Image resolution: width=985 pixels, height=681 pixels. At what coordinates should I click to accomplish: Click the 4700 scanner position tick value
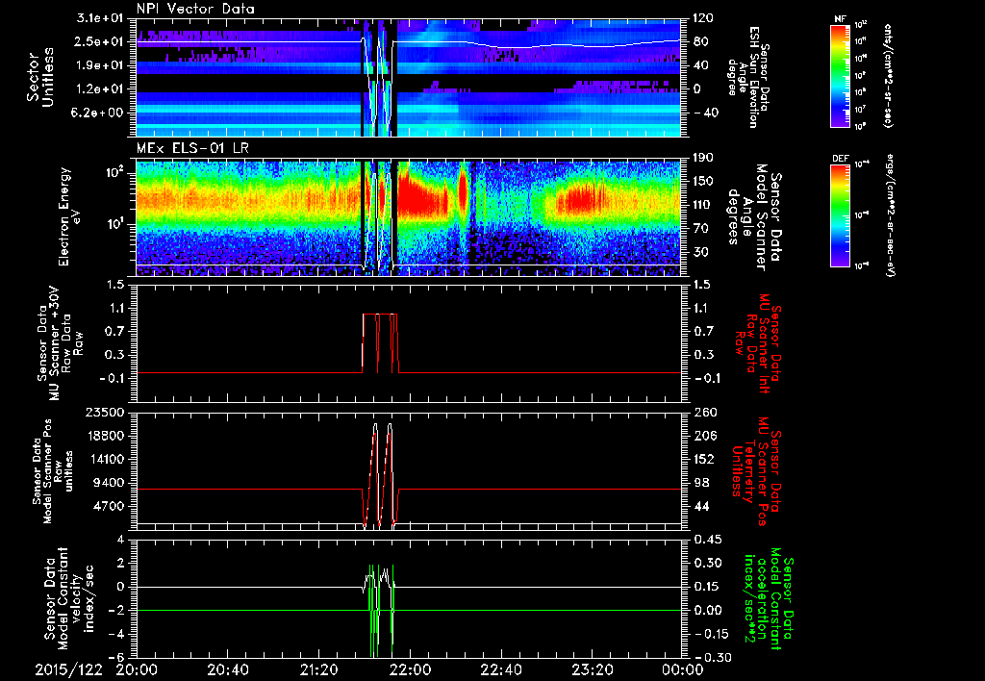[x=110, y=506]
